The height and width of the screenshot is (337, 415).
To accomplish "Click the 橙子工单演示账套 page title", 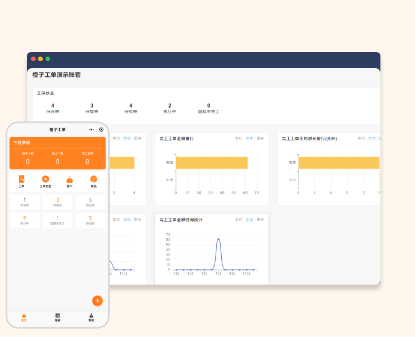I will click(x=57, y=75).
